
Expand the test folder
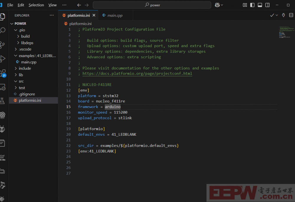coord(34,88)
